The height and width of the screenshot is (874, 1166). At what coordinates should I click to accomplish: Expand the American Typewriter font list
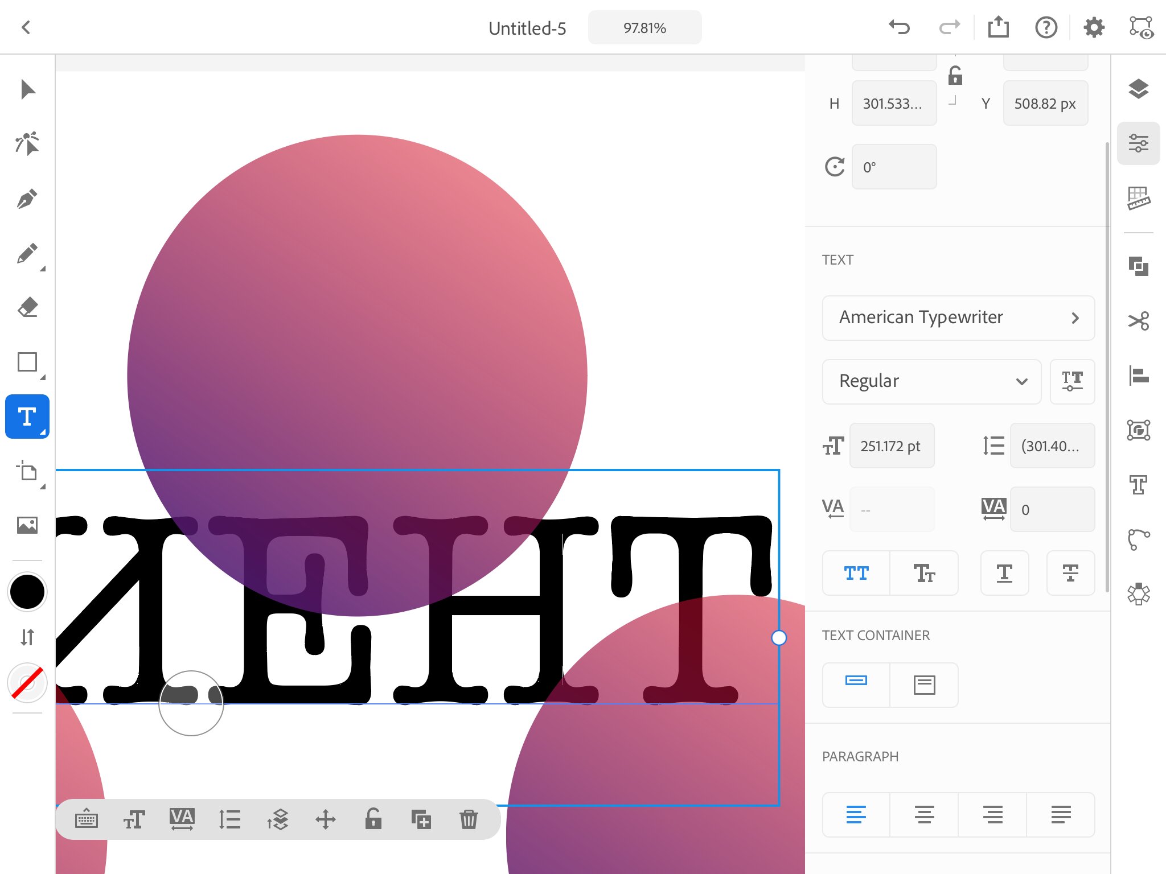click(x=958, y=318)
